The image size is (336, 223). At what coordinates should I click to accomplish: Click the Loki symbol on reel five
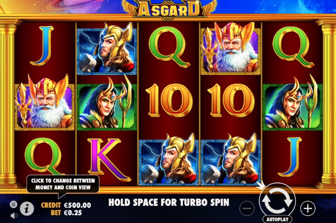tap(292, 104)
